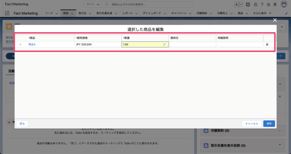Click the 保存 button
The image size is (291, 154).
(x=269, y=124)
